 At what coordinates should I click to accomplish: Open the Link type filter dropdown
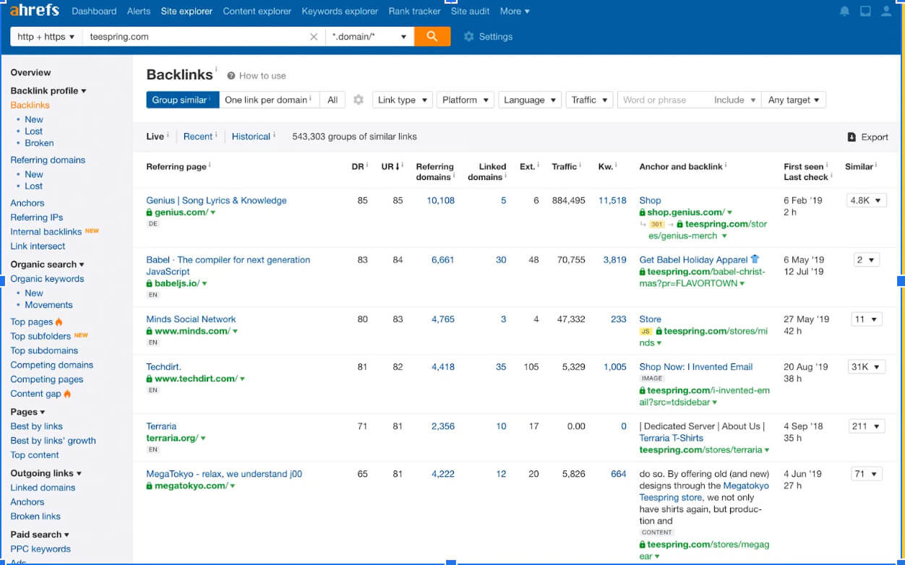pos(403,100)
